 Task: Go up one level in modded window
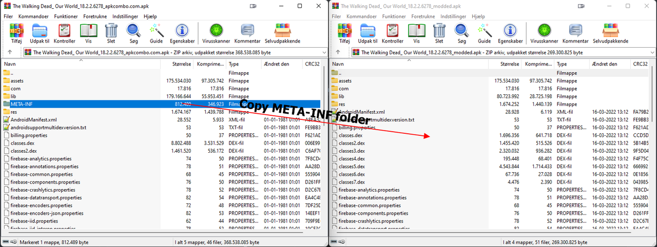[x=338, y=52]
